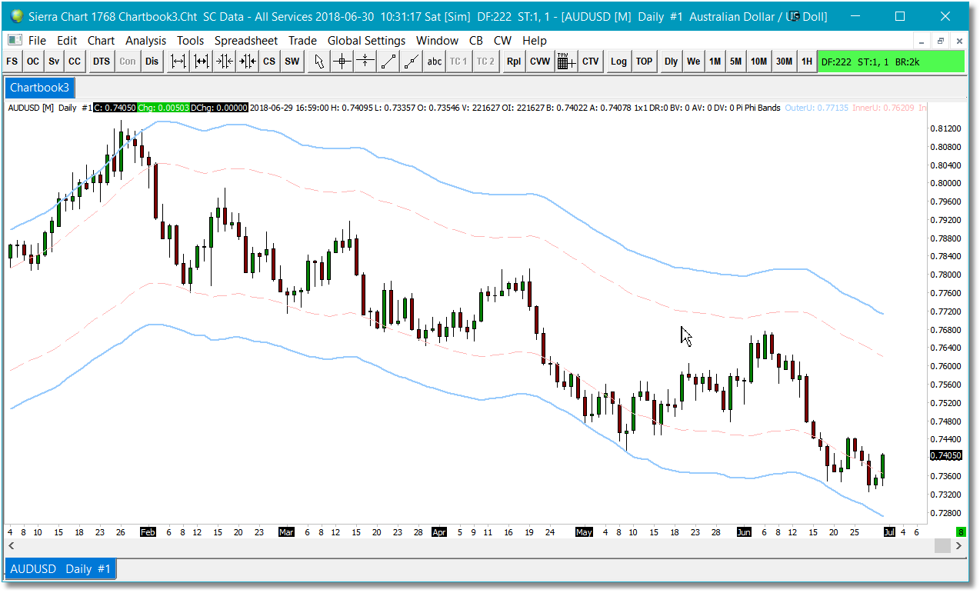
Task: Click the green 8 box beside the date axis
Action: point(961,531)
